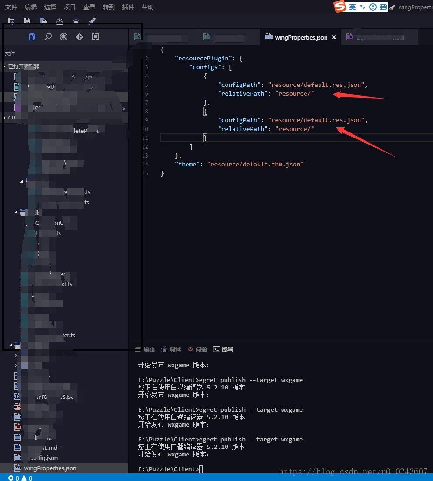Image resolution: width=433 pixels, height=481 pixels.
Task: Click the build project toolbar icon
Action: pyautogui.click(x=60, y=20)
